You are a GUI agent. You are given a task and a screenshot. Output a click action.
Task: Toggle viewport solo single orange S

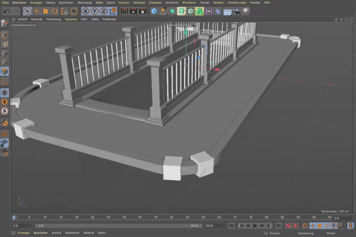pos(5,102)
